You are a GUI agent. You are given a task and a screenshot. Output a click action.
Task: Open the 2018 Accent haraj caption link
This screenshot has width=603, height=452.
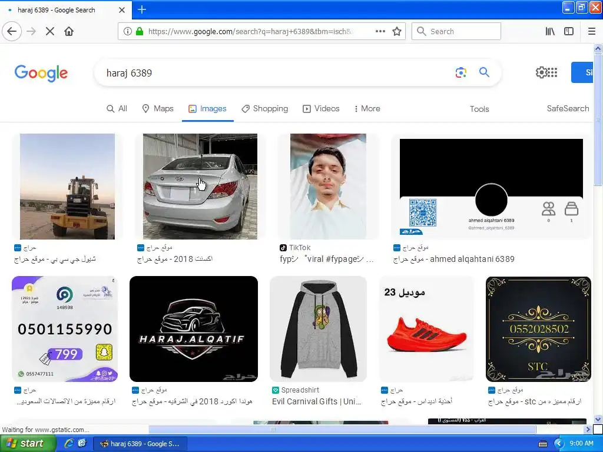pyautogui.click(x=174, y=259)
